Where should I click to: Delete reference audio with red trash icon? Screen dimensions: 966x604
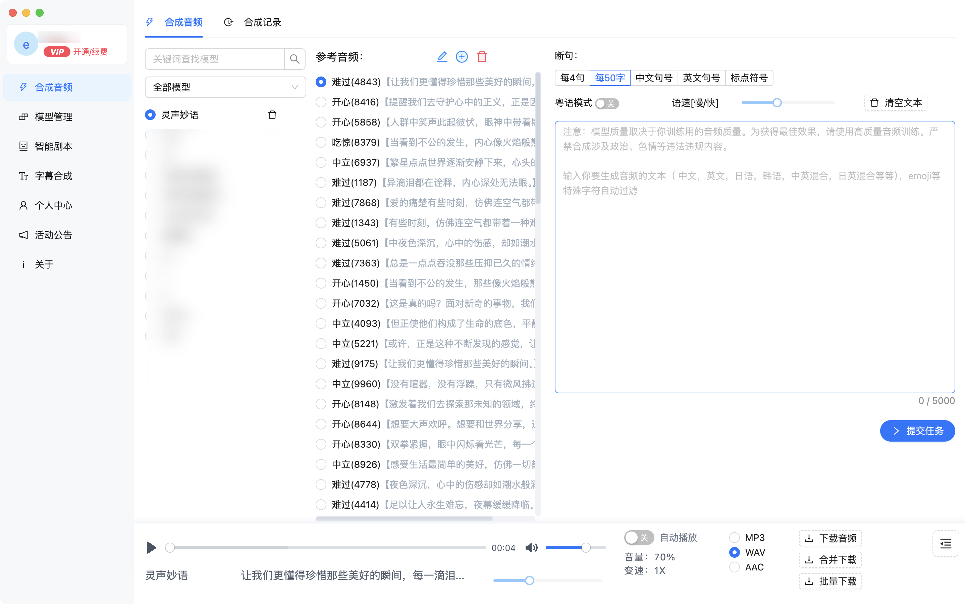[482, 57]
